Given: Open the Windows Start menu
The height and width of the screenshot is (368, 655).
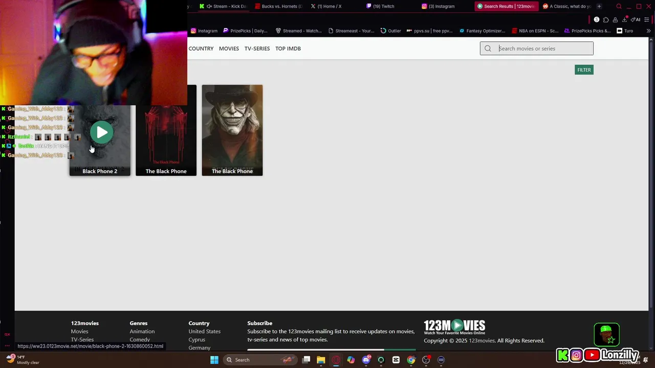Looking at the screenshot, I should point(214,360).
